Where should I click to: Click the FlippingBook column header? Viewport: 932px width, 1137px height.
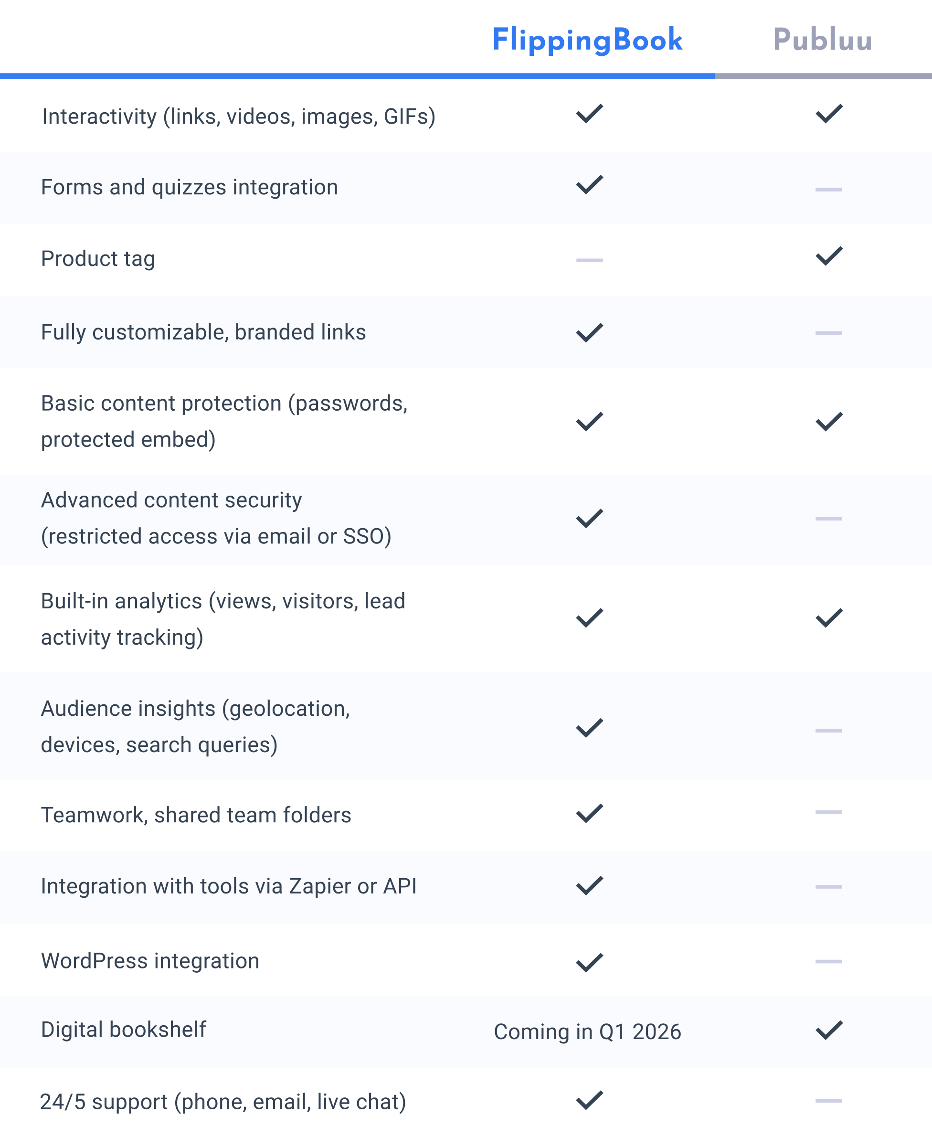pos(587,40)
